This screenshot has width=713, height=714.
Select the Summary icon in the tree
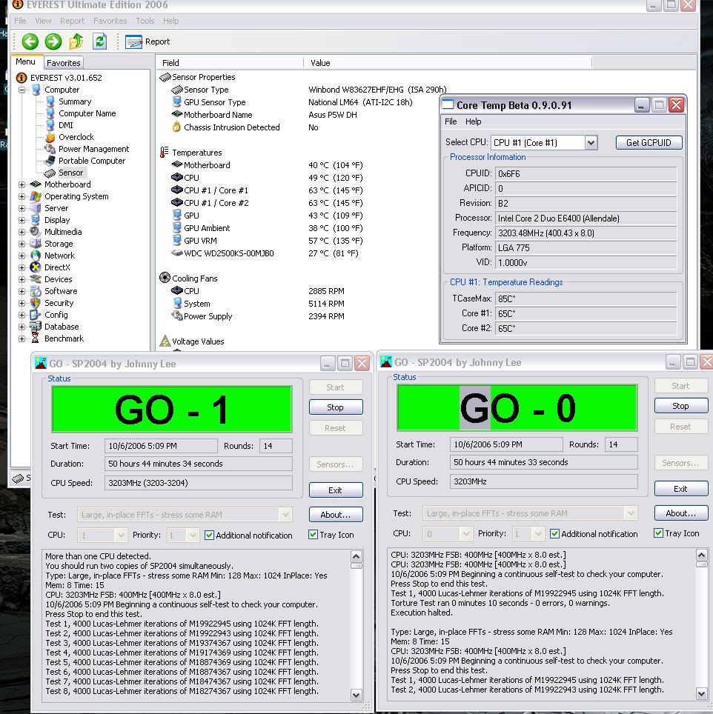50,101
